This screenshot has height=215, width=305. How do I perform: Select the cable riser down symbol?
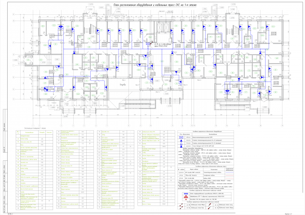(181, 208)
